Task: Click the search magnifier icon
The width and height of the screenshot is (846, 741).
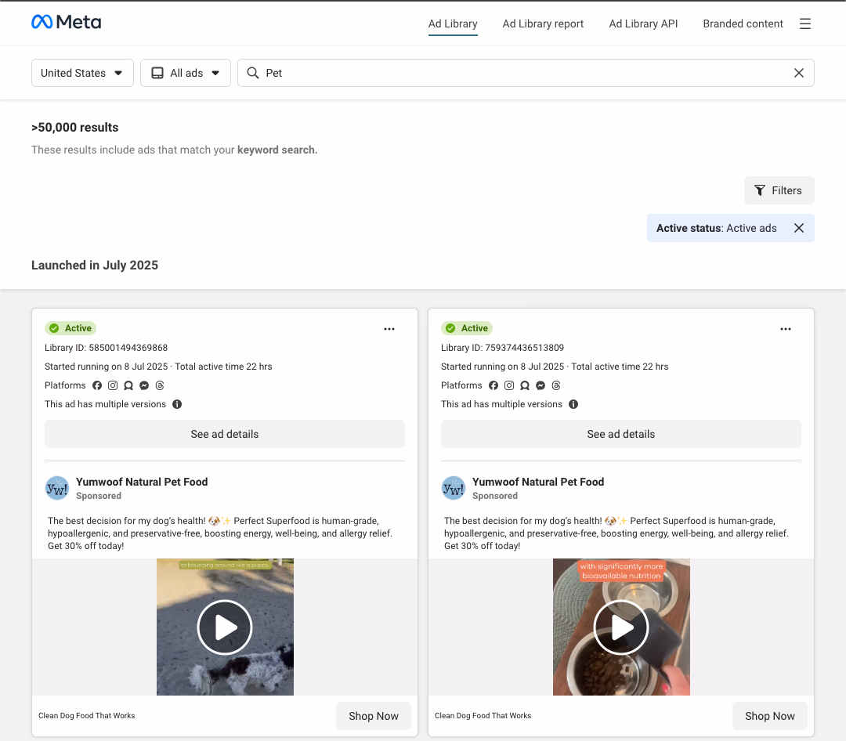Action: pyautogui.click(x=252, y=73)
